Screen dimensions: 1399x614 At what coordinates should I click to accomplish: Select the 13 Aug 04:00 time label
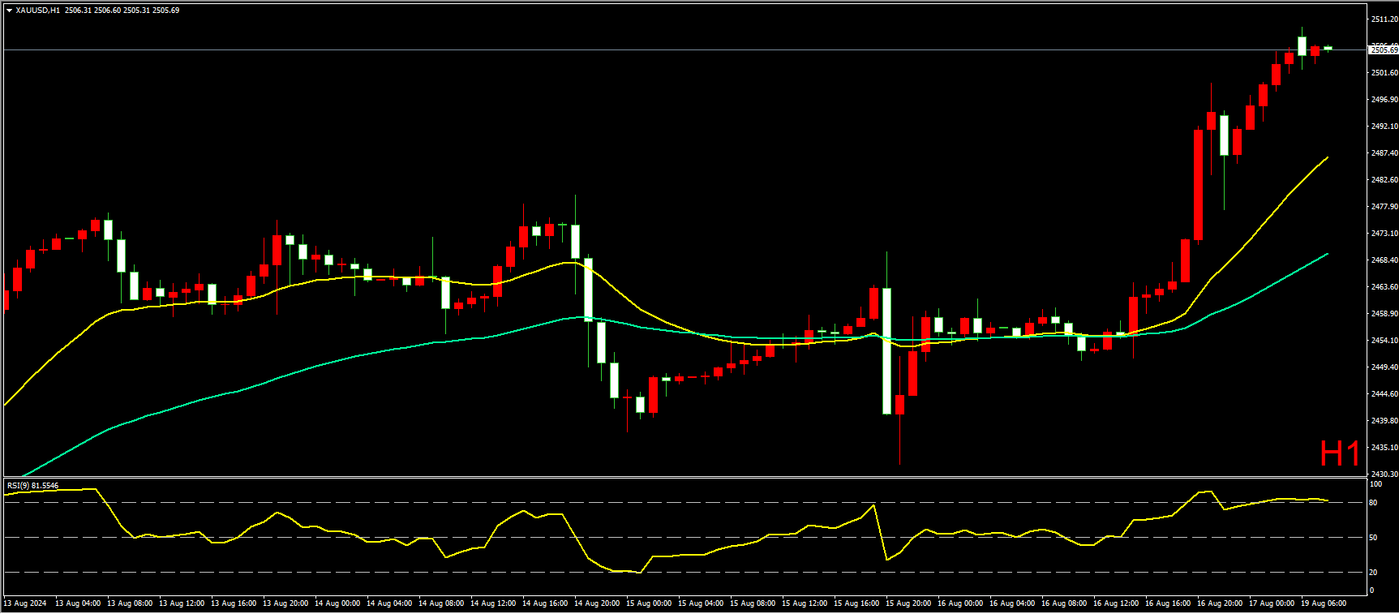click(x=78, y=603)
